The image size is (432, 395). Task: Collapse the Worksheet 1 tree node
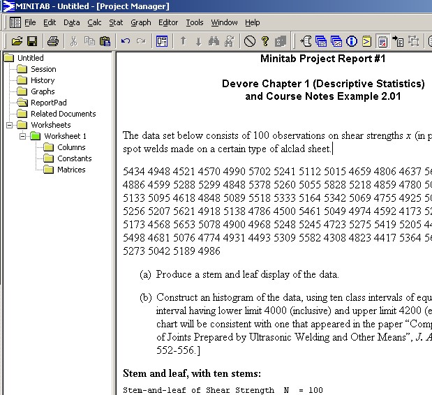[22, 136]
